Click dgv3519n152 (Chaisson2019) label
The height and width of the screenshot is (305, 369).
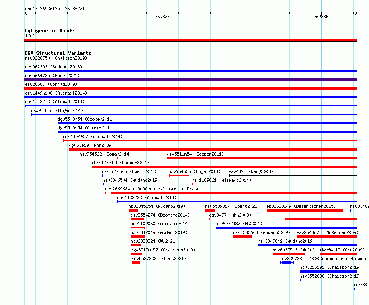163,250
